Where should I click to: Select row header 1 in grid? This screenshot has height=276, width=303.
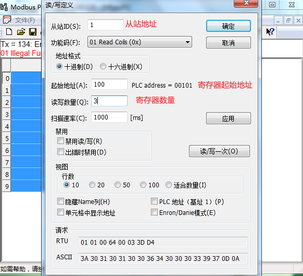(7, 90)
